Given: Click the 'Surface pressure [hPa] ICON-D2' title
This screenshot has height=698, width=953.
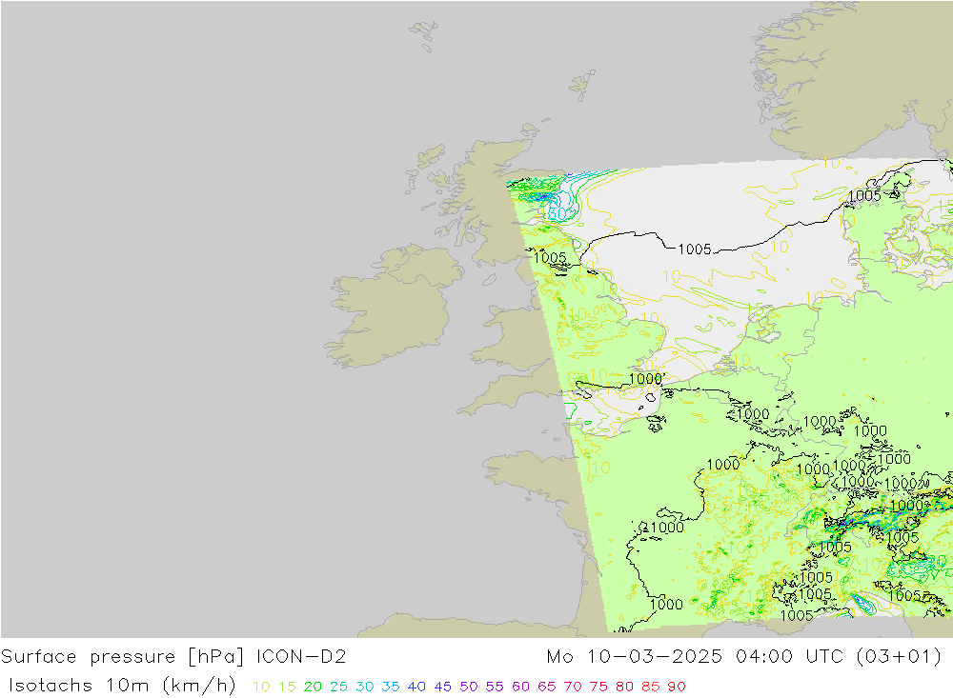Looking at the screenshot, I should 173,657.
